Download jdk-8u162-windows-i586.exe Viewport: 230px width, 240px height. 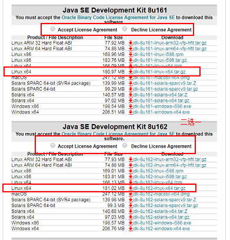162,223
